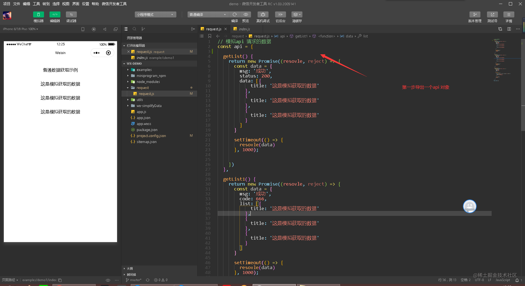The image size is (525, 286).
Task: Expand the examples folder
Action: [x=144, y=70]
